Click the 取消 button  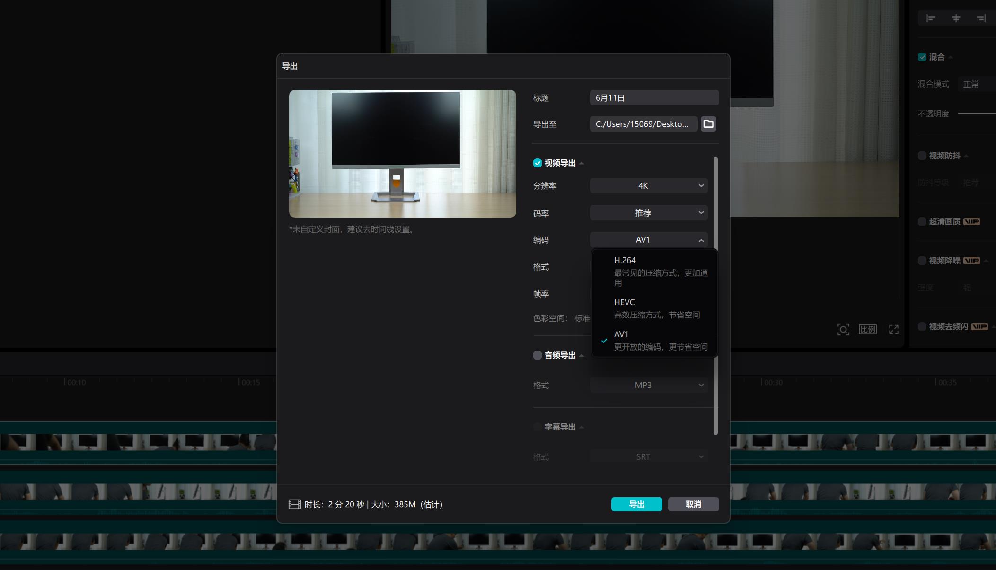[693, 504]
